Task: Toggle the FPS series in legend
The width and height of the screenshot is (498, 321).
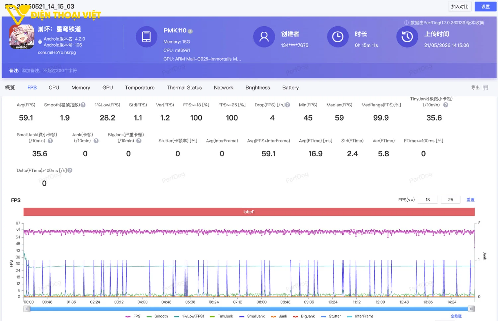Action: pos(133,316)
